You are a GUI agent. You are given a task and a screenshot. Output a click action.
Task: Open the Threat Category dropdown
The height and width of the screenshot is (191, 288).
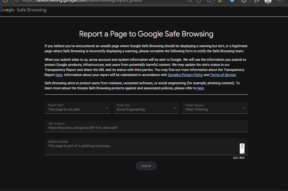(x=215, y=108)
